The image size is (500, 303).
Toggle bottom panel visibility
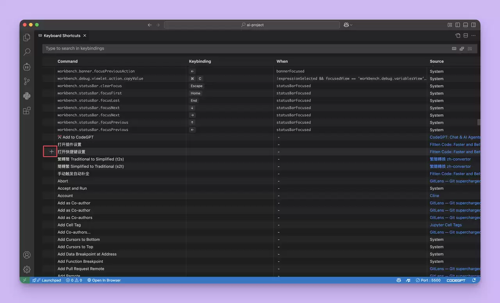click(466, 25)
